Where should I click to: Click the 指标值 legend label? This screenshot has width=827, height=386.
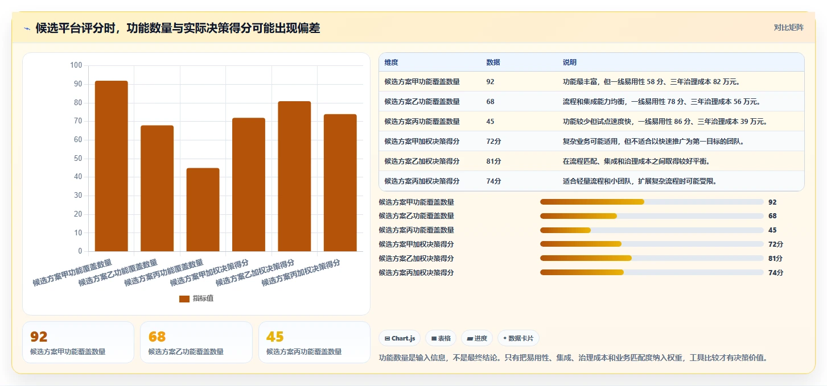pyautogui.click(x=203, y=298)
